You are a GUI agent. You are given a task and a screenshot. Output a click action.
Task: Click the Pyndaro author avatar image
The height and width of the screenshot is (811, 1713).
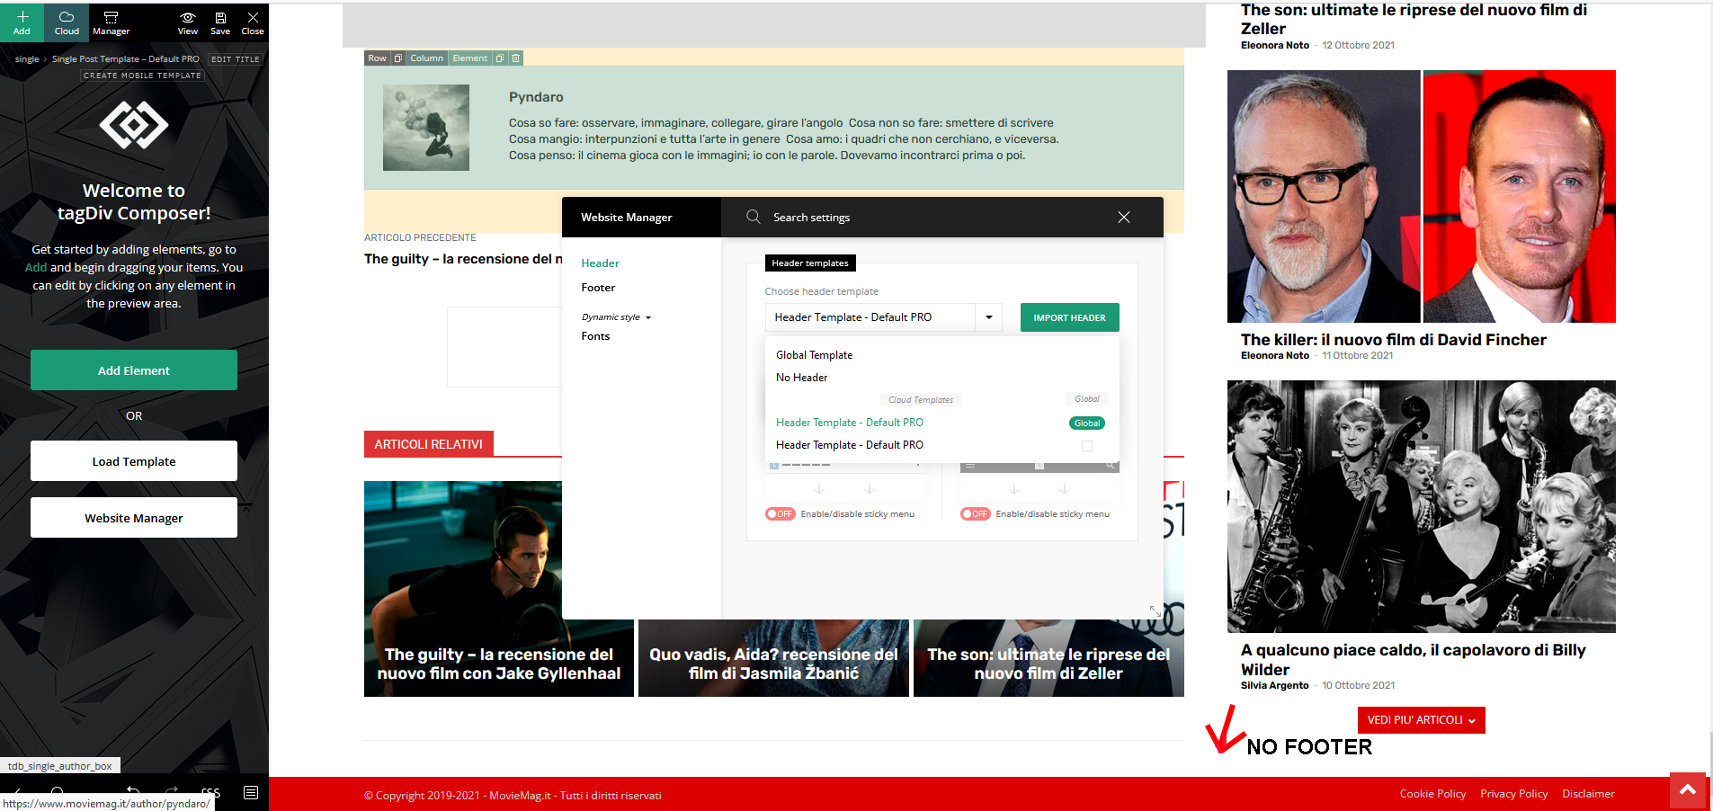426,128
